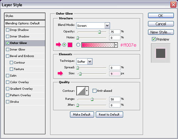This screenshot has width=178, height=139.
Task: Open the gradient picker dropdown arrow
Action: point(116,45)
